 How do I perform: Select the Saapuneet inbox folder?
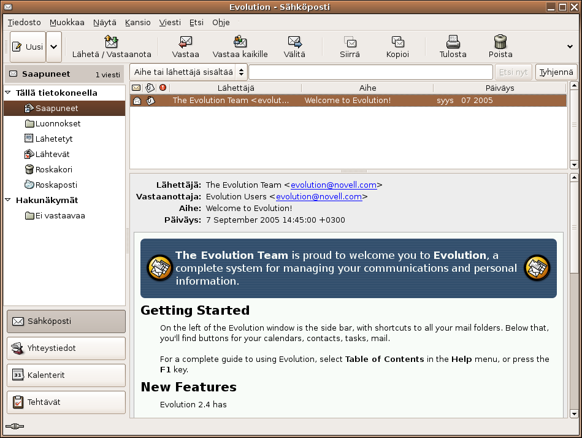tap(64, 108)
